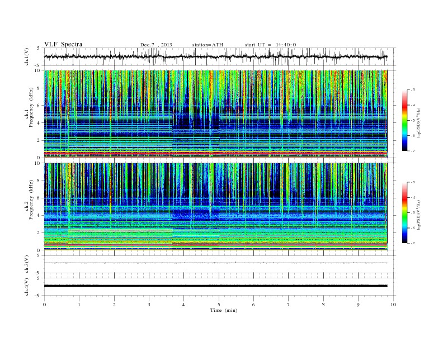Viewport: 443px width, 342px height.
Task: Click the '9' time axis tick label
Action: (x=358, y=305)
